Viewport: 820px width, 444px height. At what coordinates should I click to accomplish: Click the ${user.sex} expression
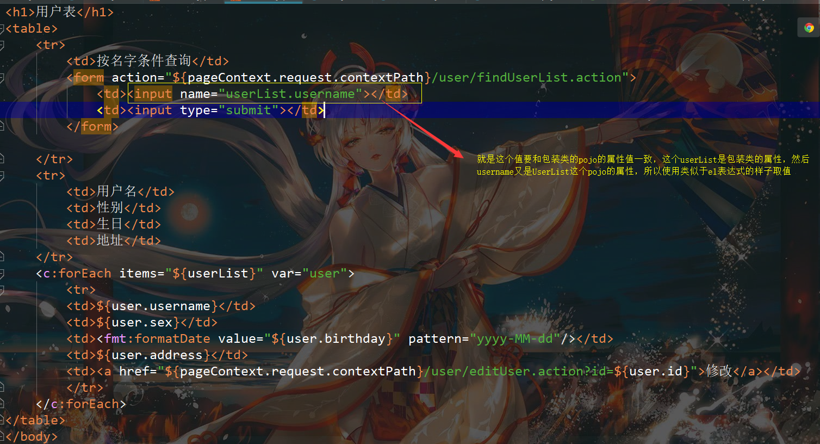coord(139,322)
